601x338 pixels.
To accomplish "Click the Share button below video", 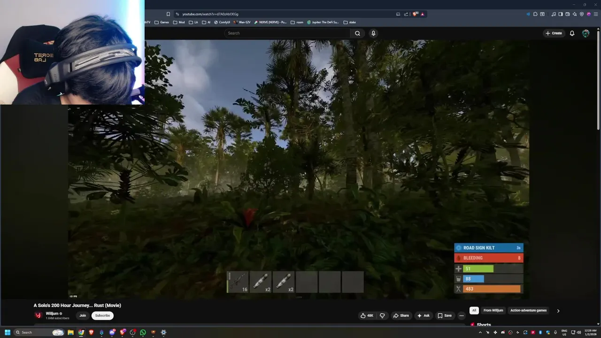I will point(401,315).
